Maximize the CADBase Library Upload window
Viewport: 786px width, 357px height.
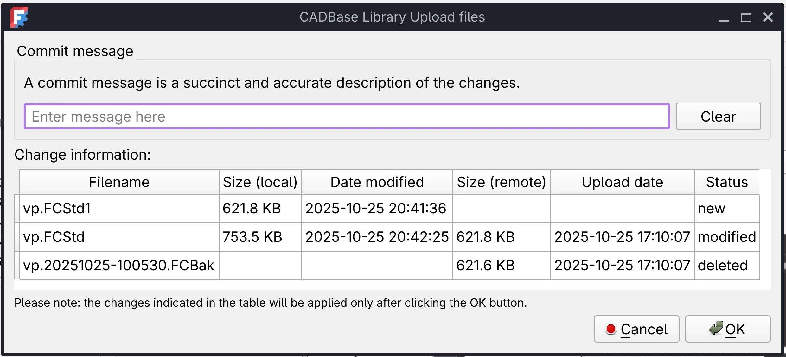click(x=747, y=17)
